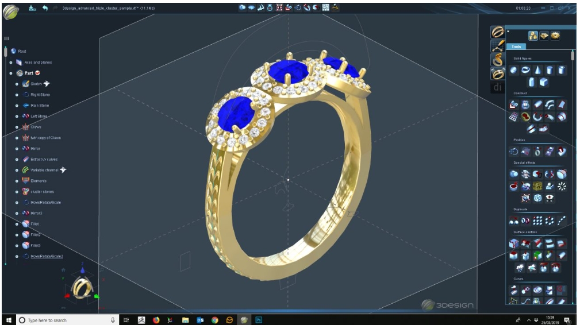Select the Extract uv curves item

pyautogui.click(x=44, y=160)
